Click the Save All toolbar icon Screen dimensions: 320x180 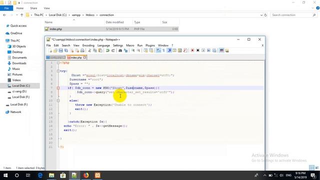click(66, 50)
